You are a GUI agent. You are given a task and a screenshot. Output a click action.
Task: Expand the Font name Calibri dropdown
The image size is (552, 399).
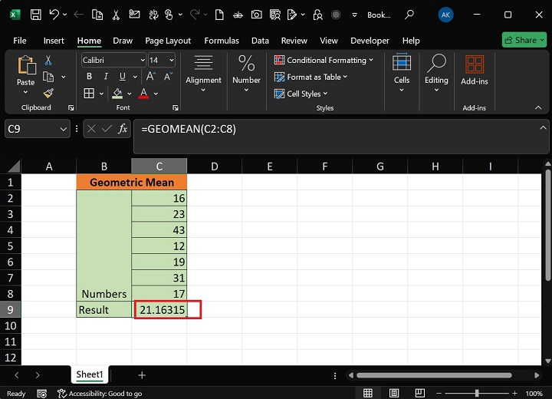[x=143, y=60]
